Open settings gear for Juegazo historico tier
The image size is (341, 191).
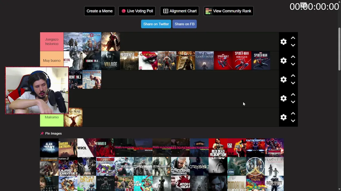coord(283,42)
